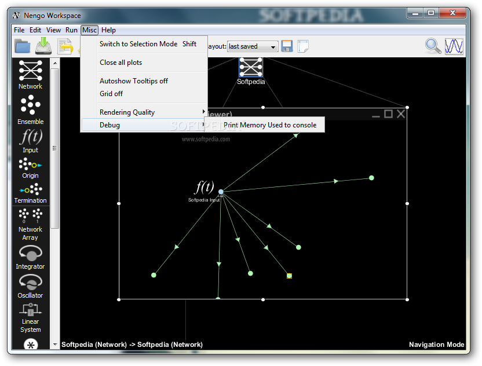Select the Network component icon in palette
482x366 pixels.
[31, 71]
